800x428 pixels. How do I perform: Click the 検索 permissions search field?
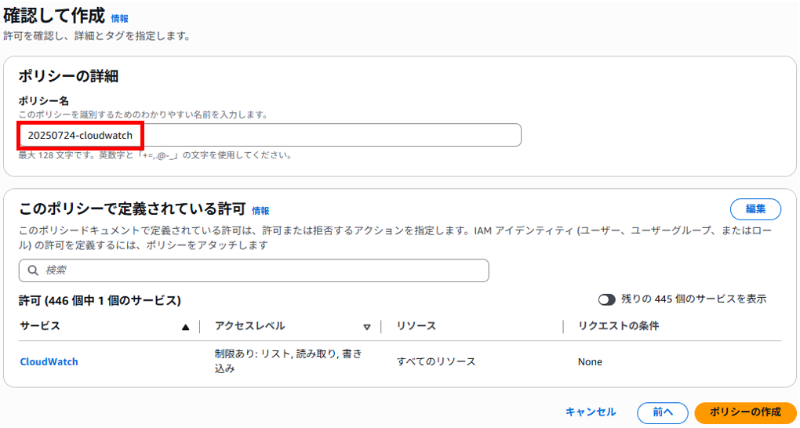pos(253,270)
